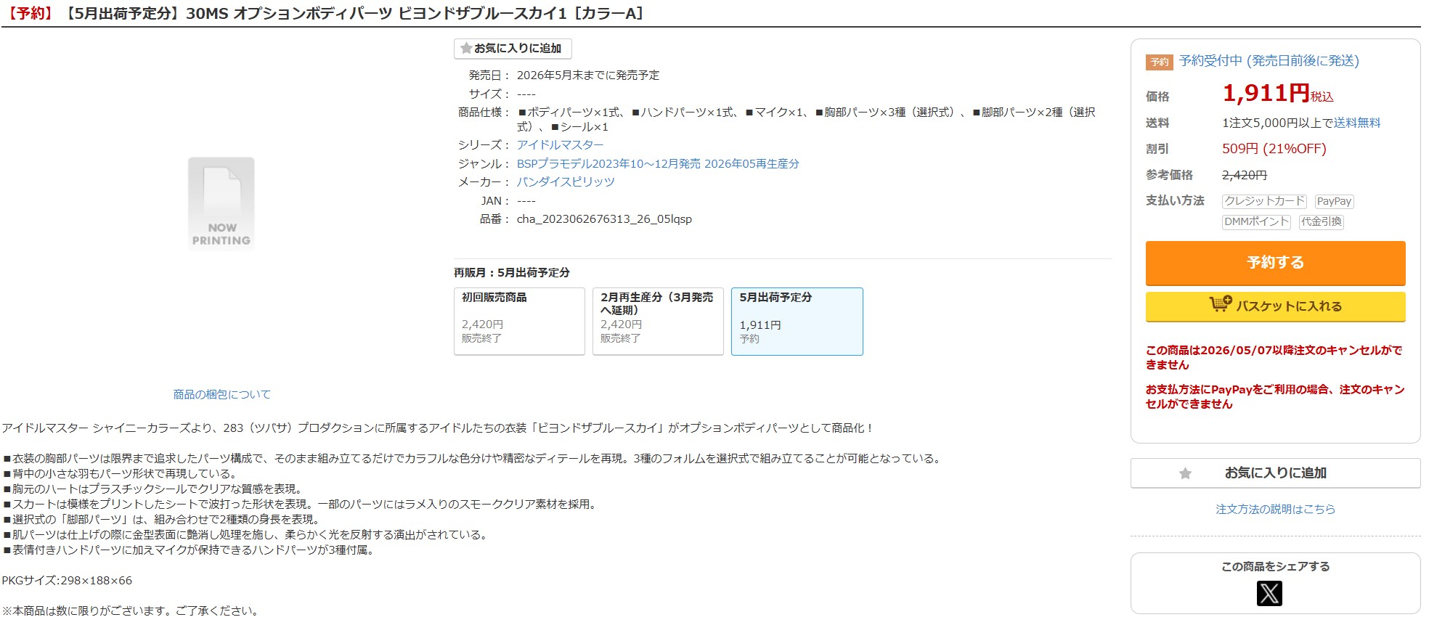Click the large お気に入りに追加 sidebar button
The height and width of the screenshot is (633, 1429).
pos(1275,473)
